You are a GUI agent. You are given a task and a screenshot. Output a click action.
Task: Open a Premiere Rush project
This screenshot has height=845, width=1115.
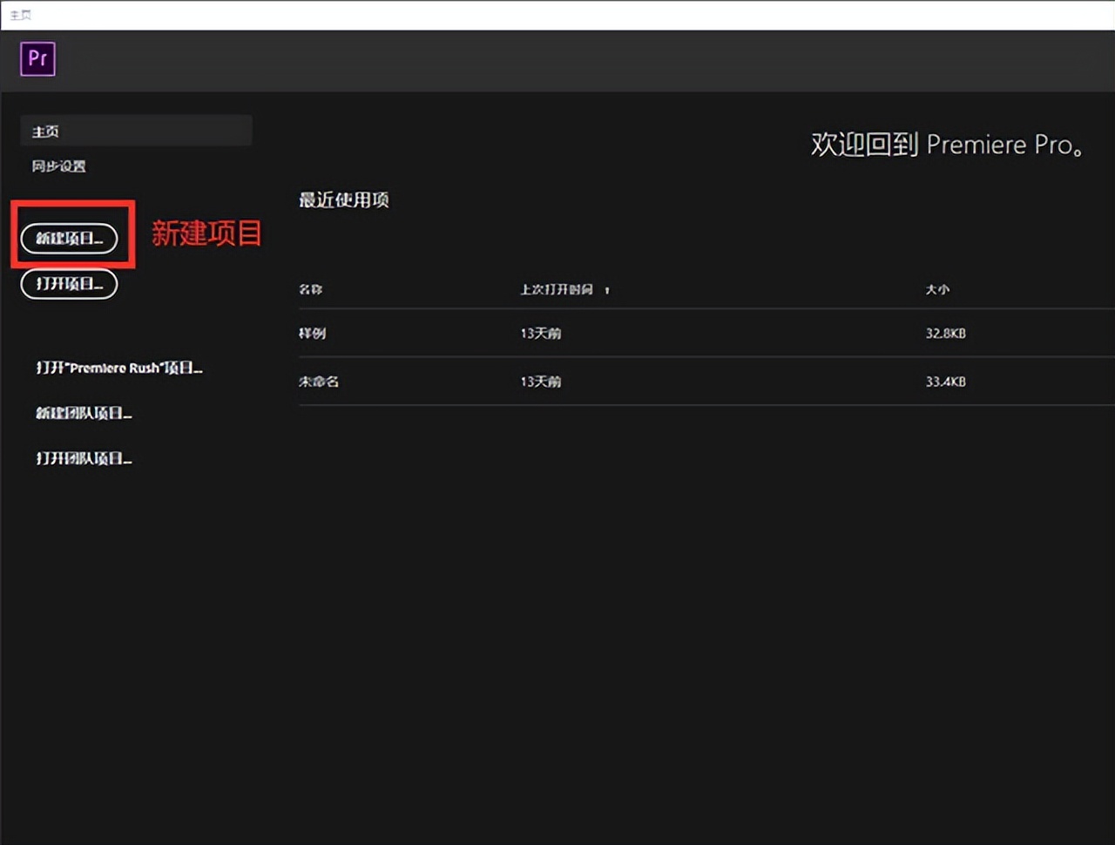[119, 367]
